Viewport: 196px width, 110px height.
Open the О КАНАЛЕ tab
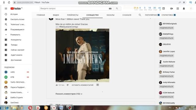pyautogui.click(x=127, y=15)
